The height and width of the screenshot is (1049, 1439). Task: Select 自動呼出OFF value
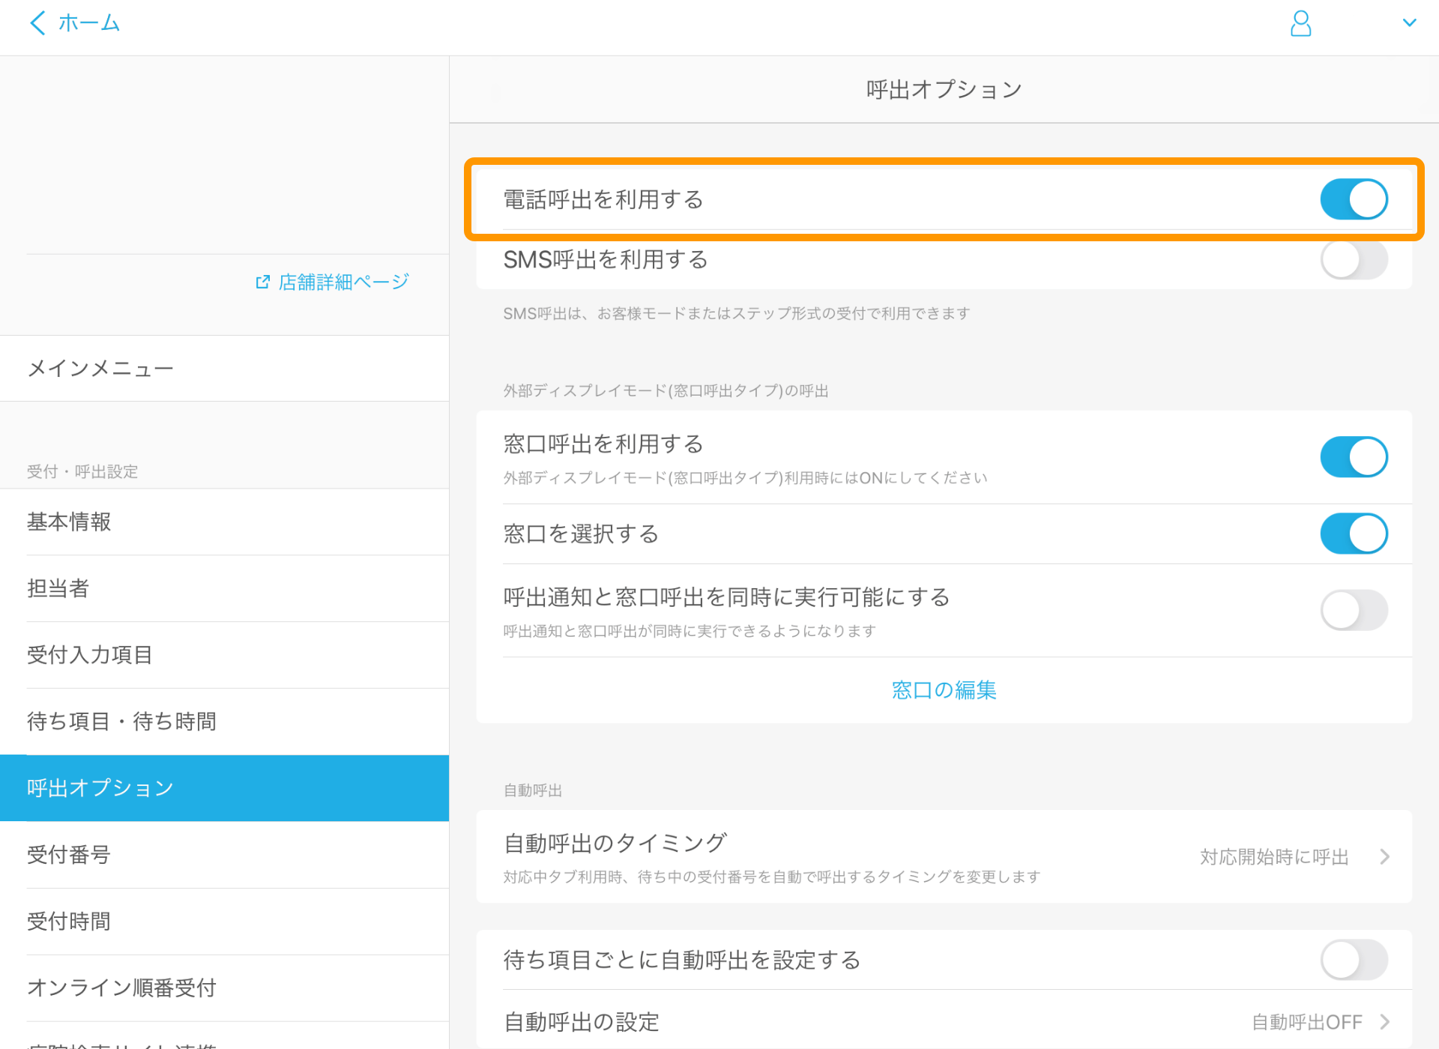[x=1307, y=1022]
